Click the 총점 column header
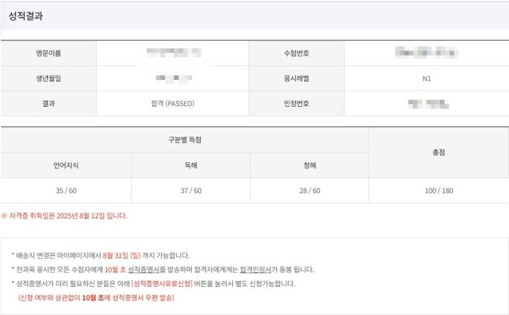 (x=438, y=152)
